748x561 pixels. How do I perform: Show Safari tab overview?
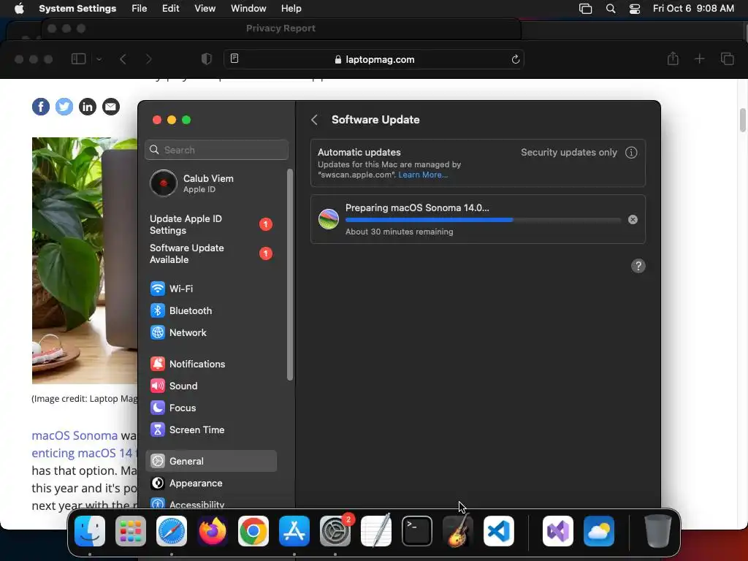[727, 58]
